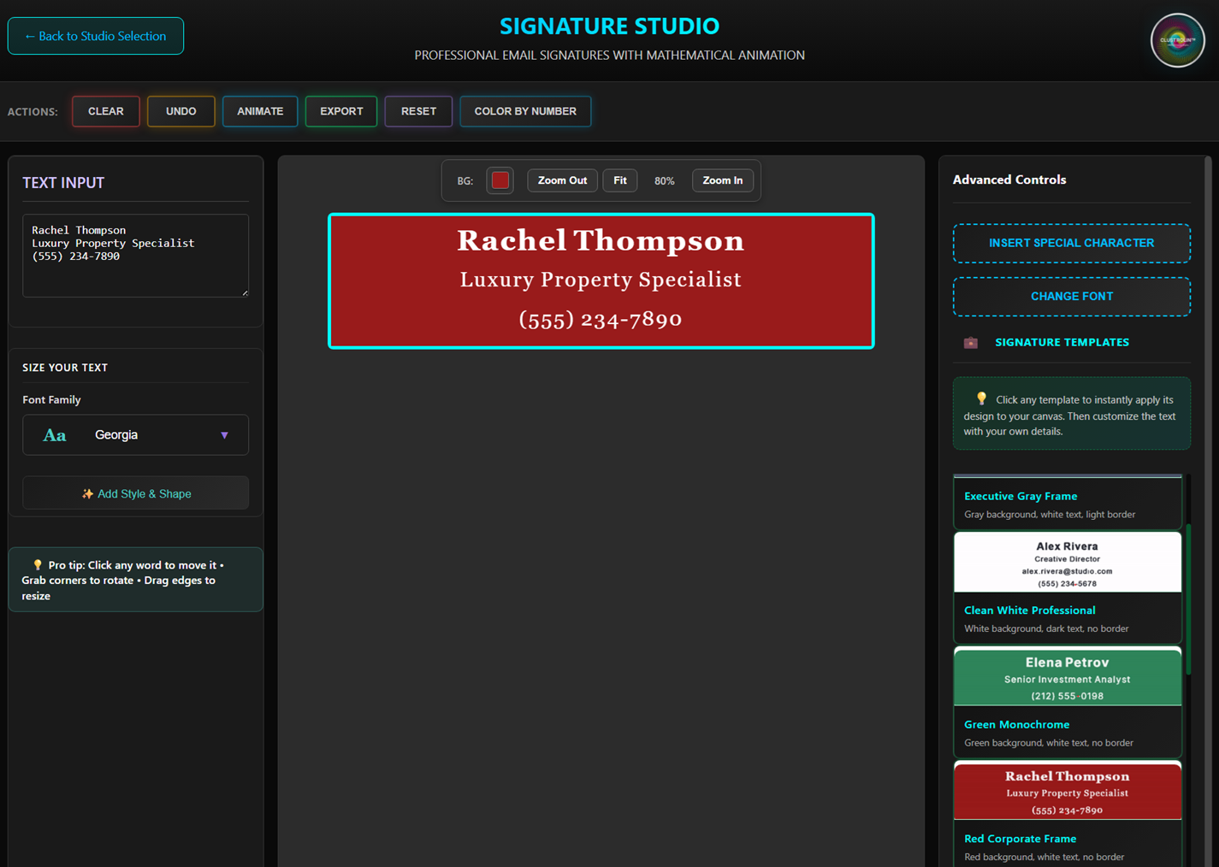Open Color By Number mode
This screenshot has width=1219, height=867.
[525, 111]
